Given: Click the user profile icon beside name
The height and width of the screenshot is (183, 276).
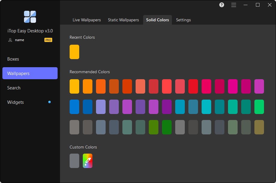Looking at the screenshot, I should click(x=10, y=40).
